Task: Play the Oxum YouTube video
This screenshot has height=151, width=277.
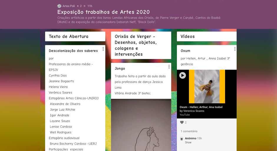Action: point(182,75)
